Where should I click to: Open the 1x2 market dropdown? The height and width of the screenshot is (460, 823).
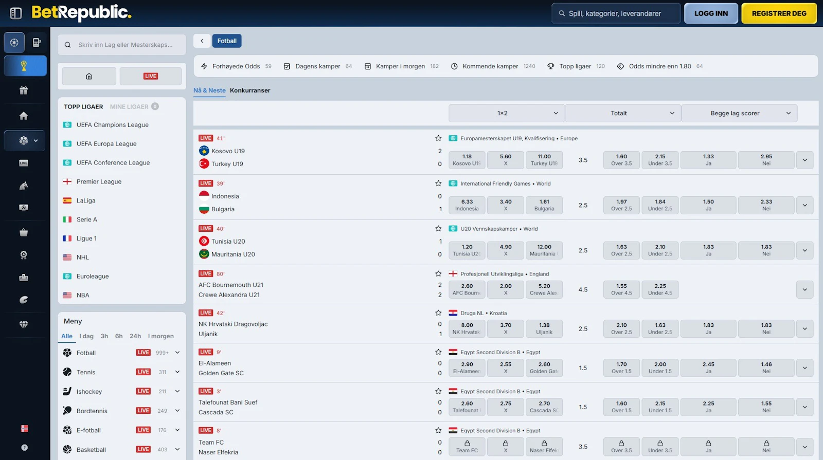[x=506, y=114]
